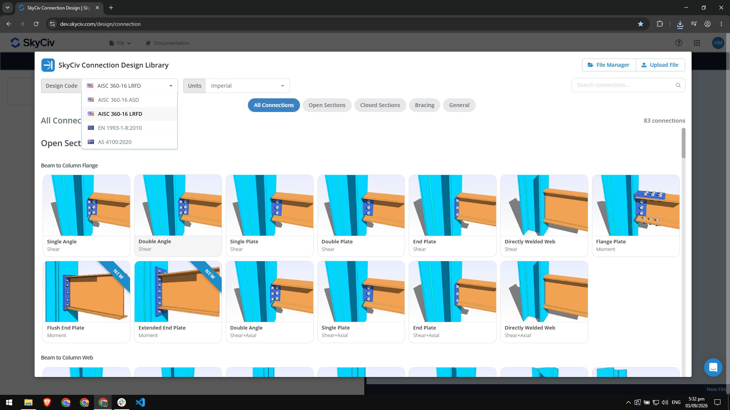Click the HM user avatar

(x=718, y=43)
